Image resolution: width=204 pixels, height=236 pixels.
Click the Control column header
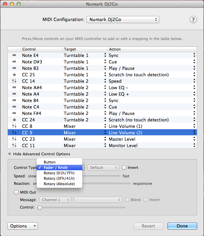[x=42, y=49]
